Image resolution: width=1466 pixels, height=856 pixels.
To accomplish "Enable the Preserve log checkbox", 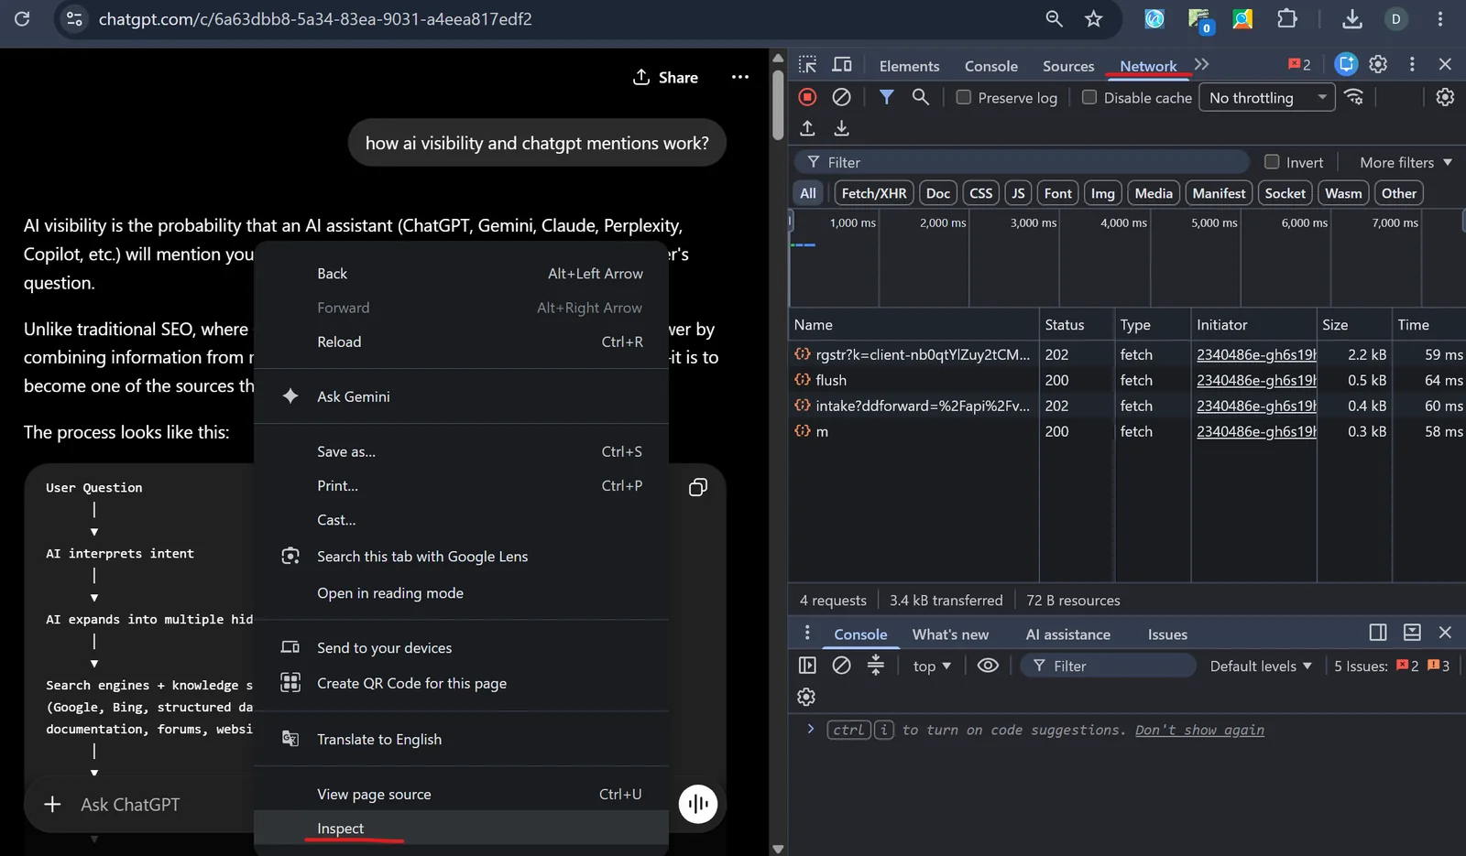I will coord(964,97).
